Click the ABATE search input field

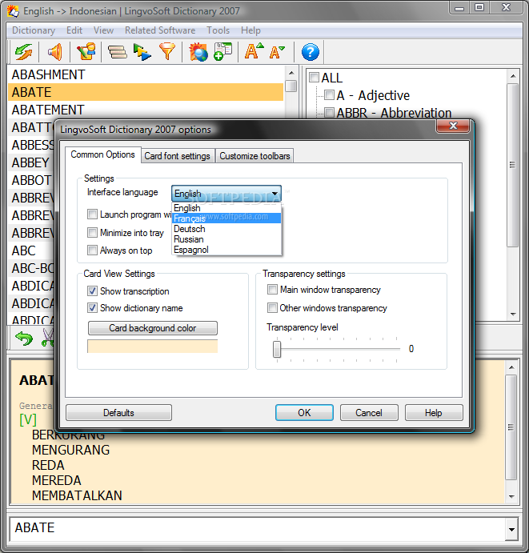coord(258,528)
